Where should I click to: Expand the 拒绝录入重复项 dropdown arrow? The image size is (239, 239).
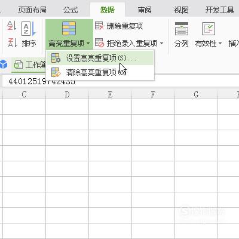point(161,43)
